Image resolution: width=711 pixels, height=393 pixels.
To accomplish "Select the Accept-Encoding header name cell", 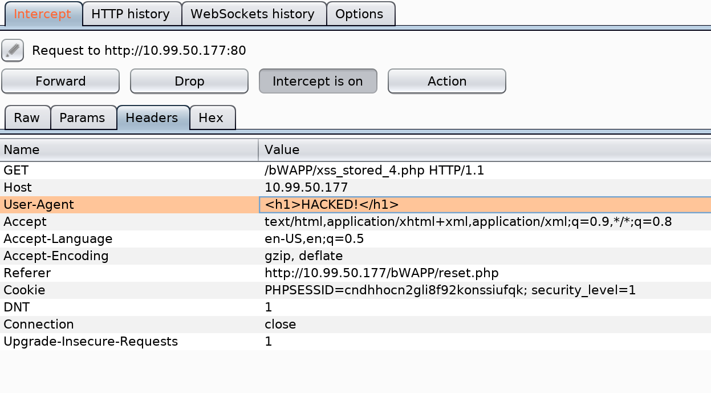I will click(x=129, y=256).
